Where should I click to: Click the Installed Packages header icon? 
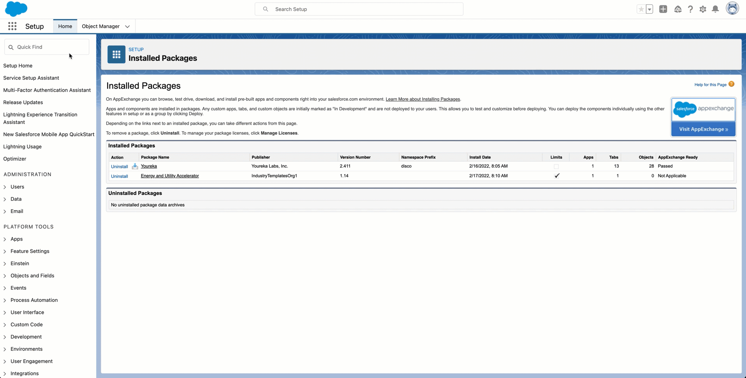[x=116, y=54]
